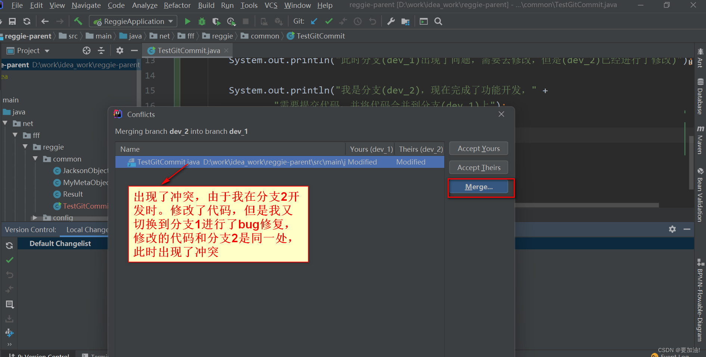706x357 pixels.
Task: Select Result class in project tree
Action: 68,194
